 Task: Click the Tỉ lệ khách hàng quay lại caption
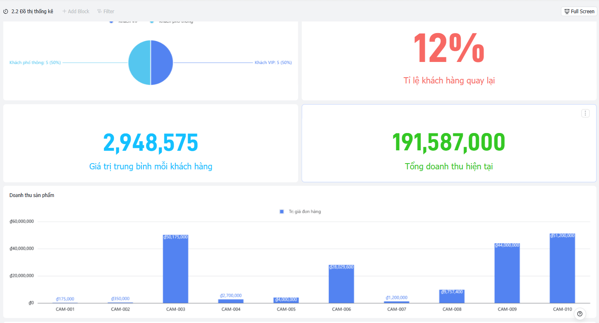click(449, 81)
